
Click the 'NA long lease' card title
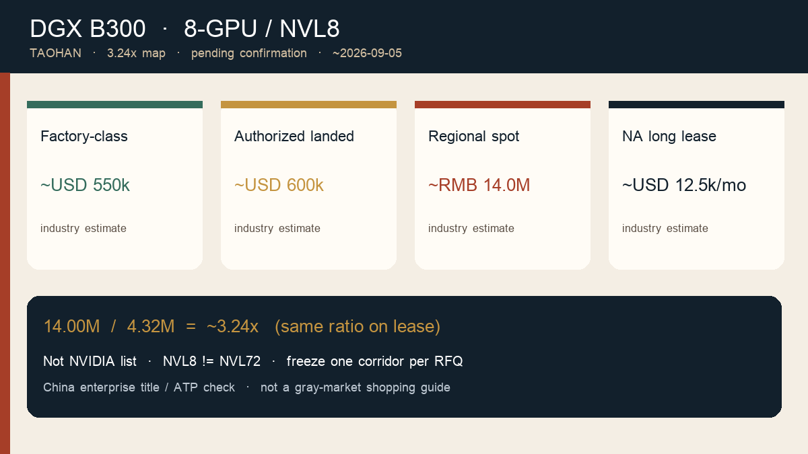(x=669, y=137)
